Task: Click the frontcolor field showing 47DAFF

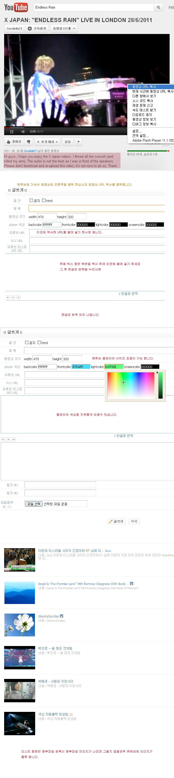Action: click(x=81, y=367)
